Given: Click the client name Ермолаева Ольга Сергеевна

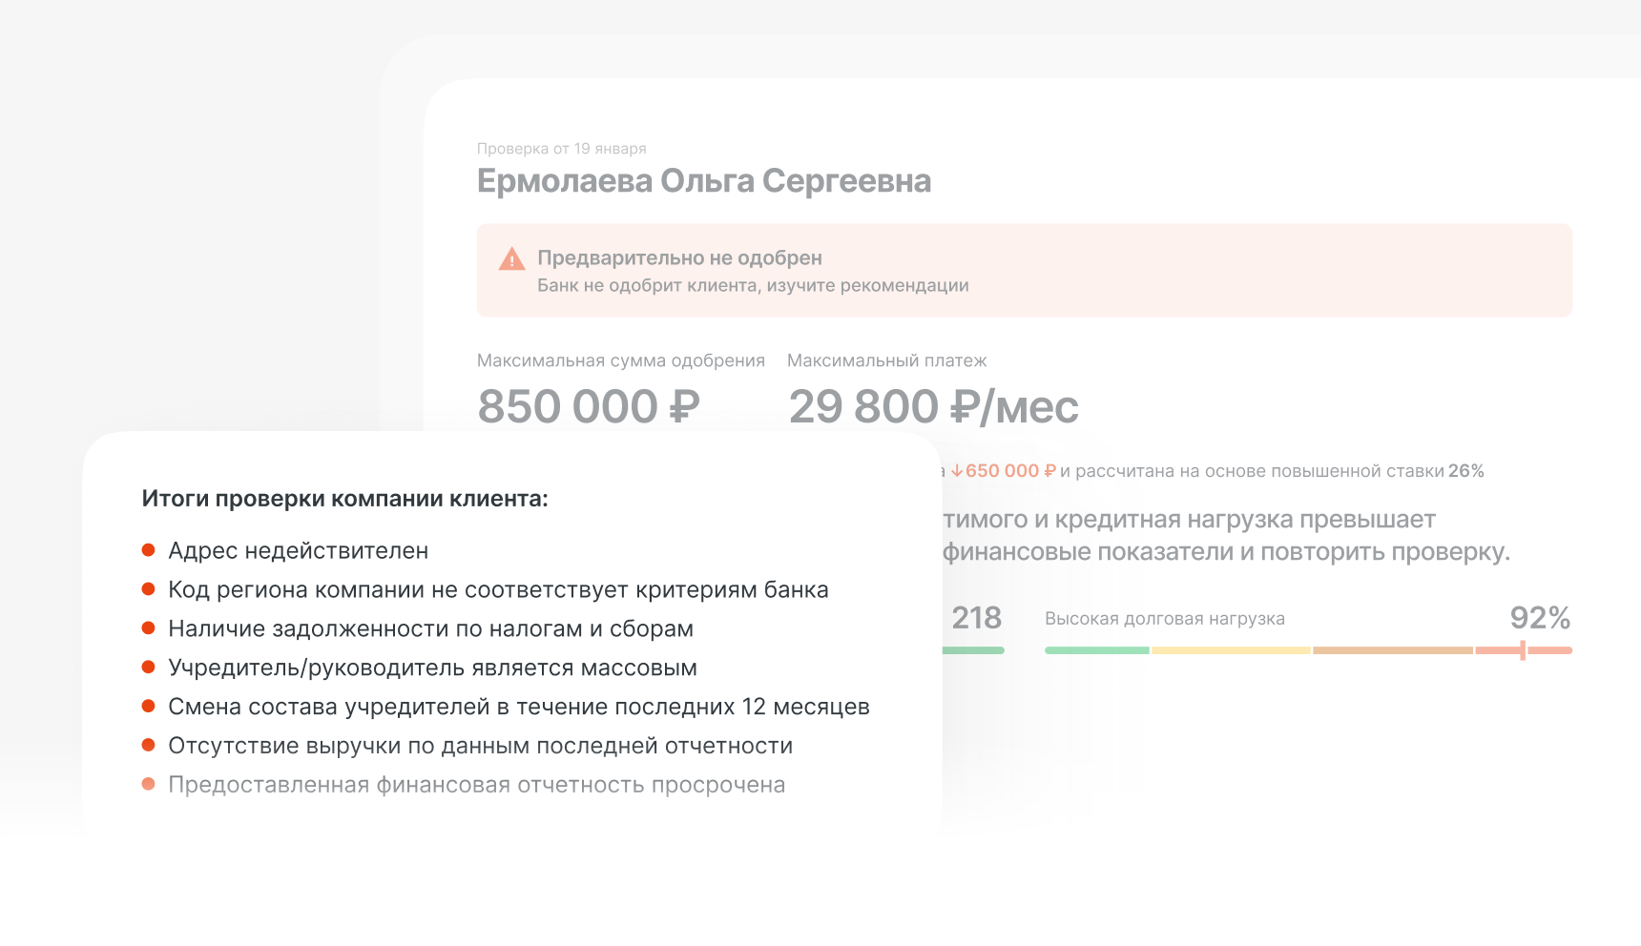Looking at the screenshot, I should pos(704,181).
